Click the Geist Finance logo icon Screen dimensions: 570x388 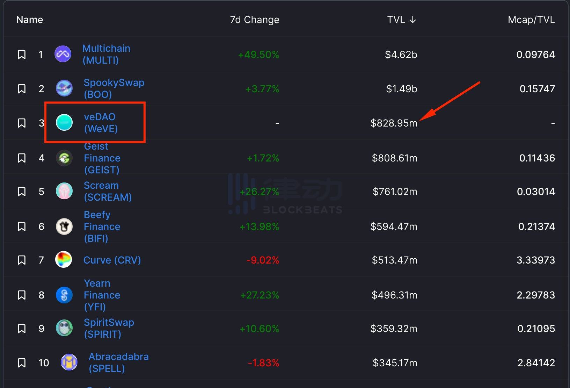tap(64, 158)
